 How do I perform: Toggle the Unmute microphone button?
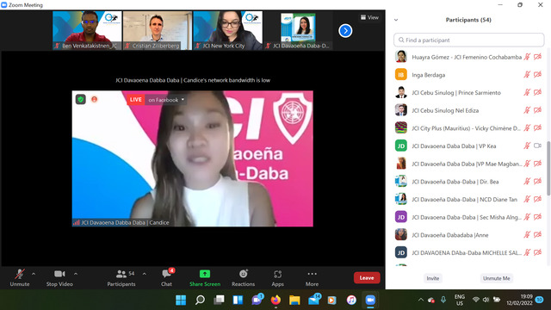tap(20, 277)
